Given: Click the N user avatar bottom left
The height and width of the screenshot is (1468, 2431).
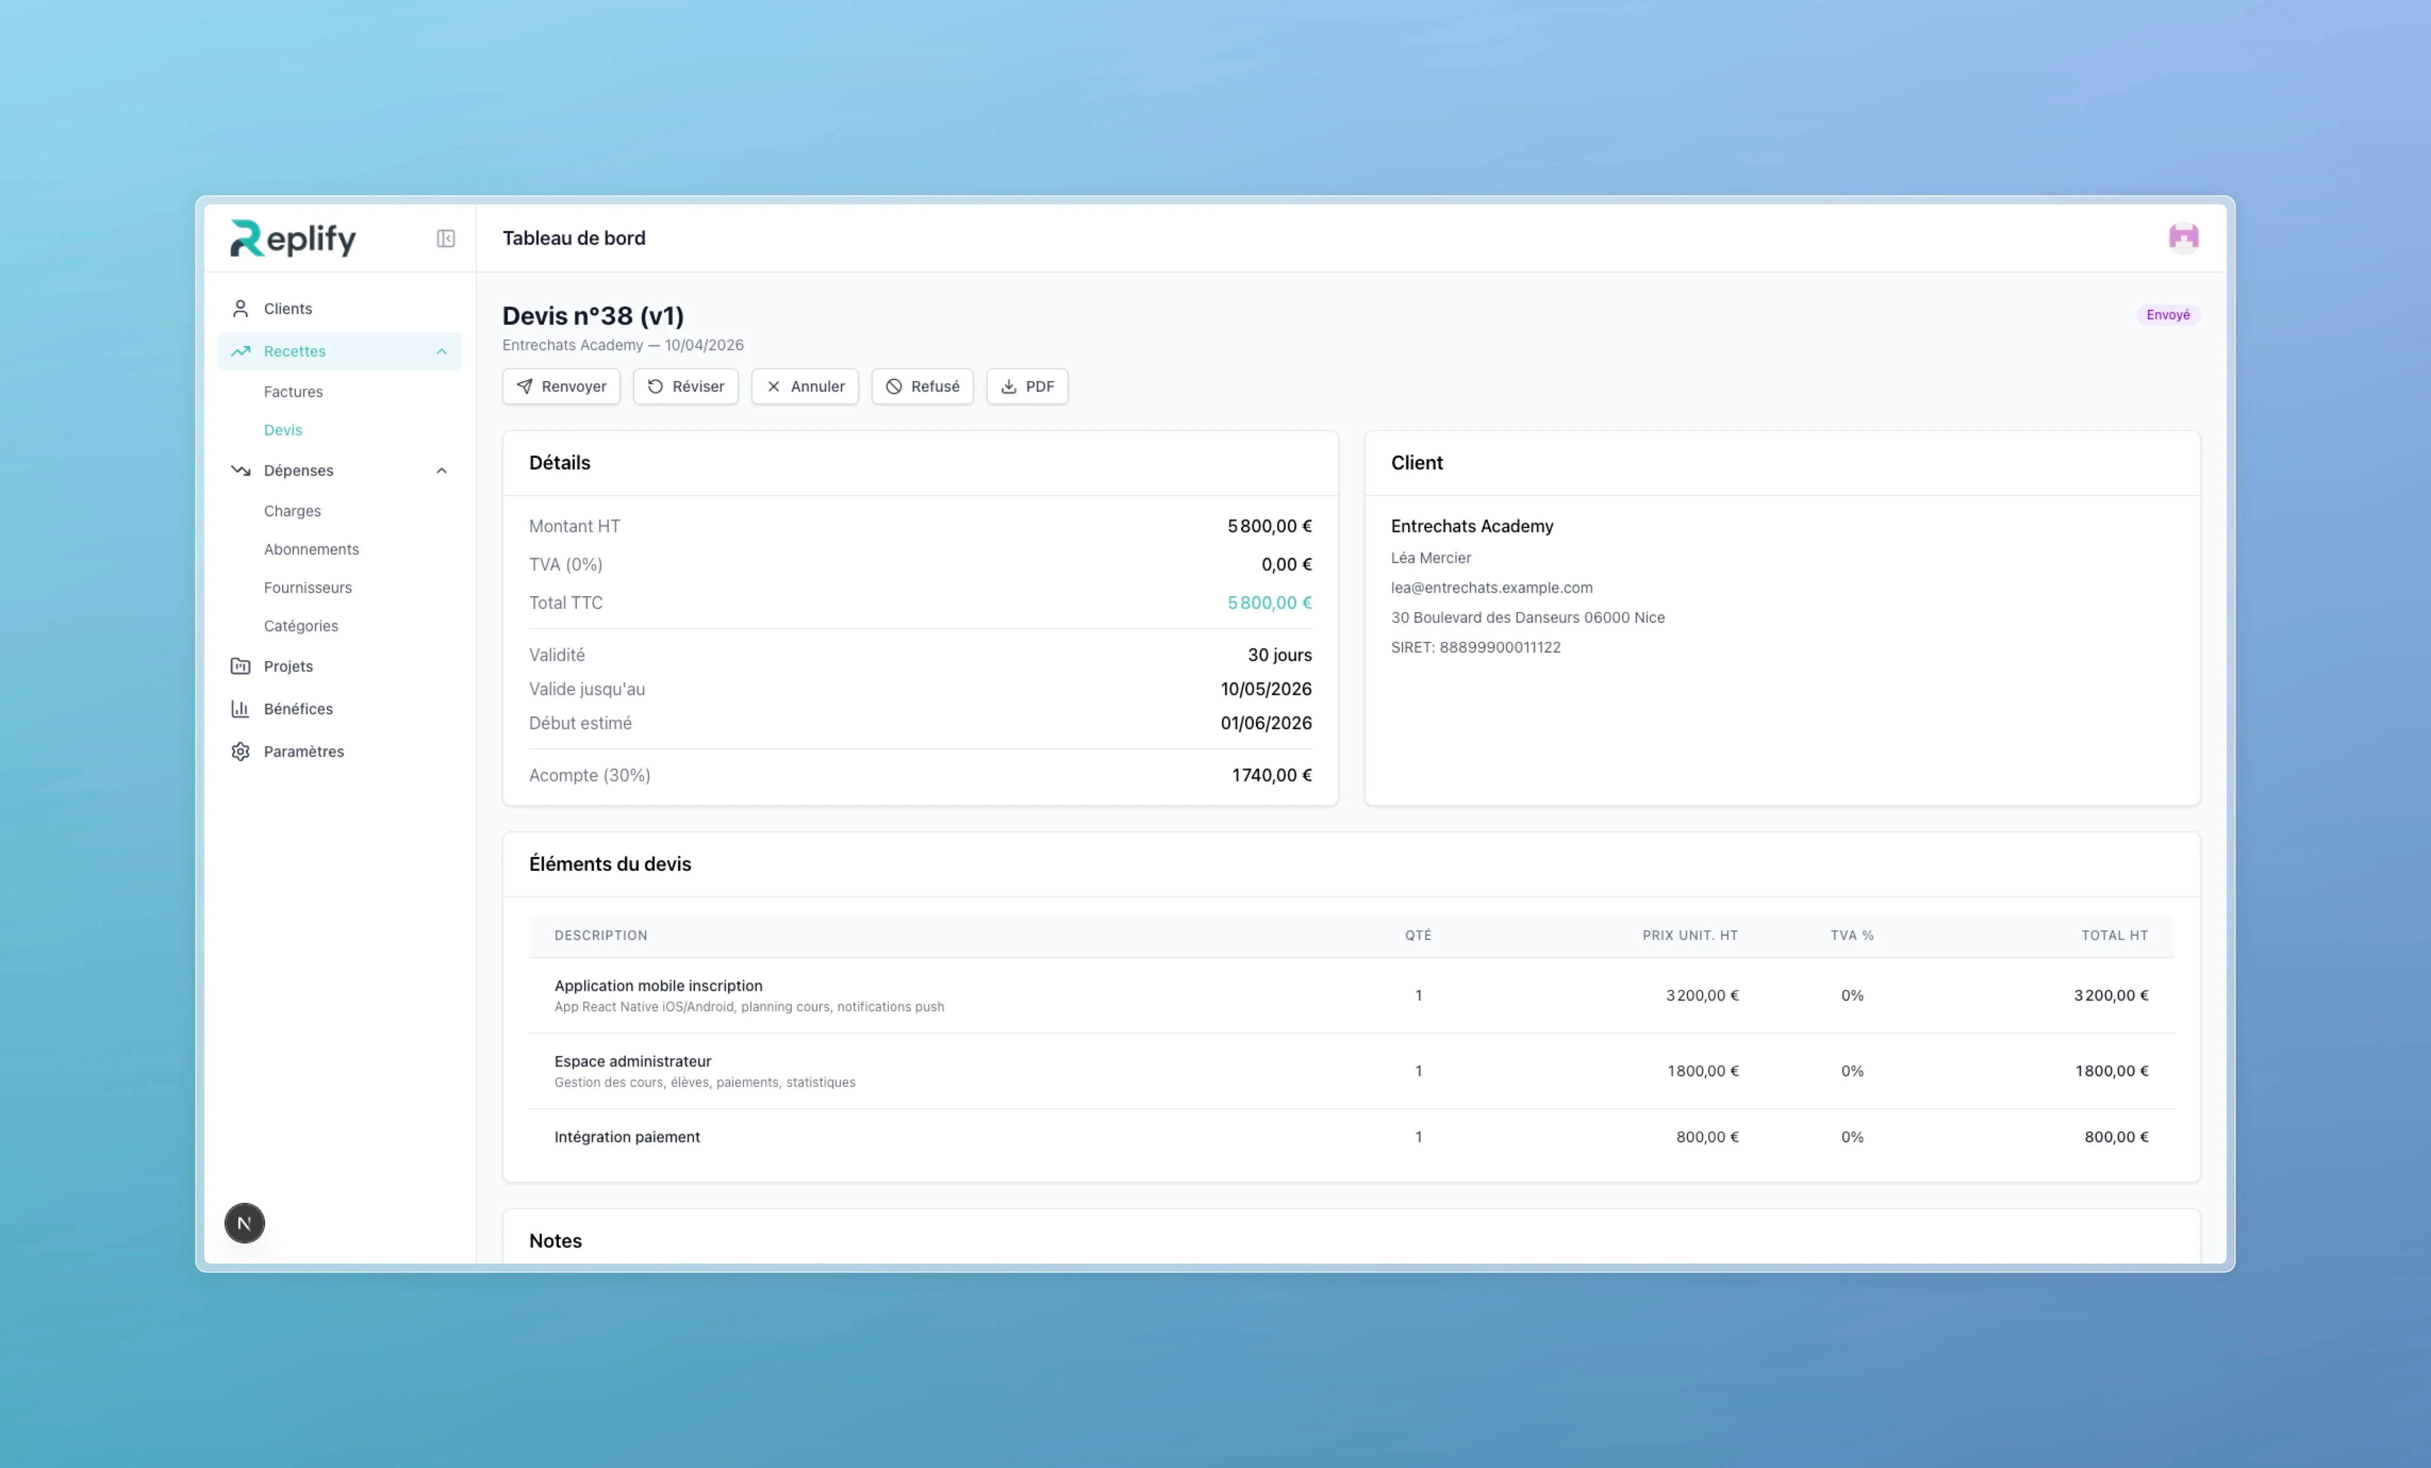Looking at the screenshot, I should click(244, 1222).
